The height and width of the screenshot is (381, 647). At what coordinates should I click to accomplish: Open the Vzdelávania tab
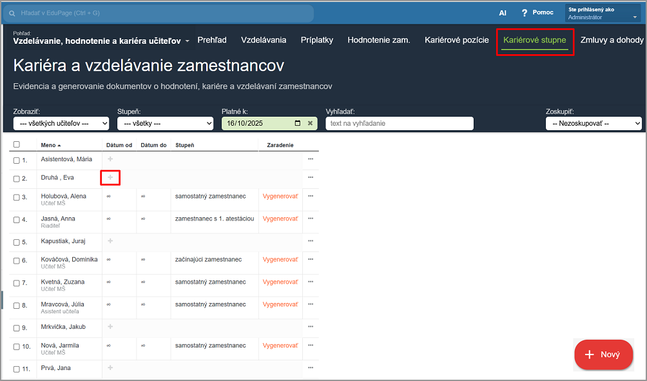[264, 40]
